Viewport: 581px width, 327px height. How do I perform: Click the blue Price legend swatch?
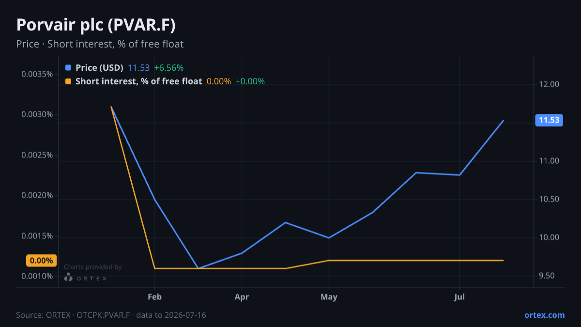coord(68,68)
